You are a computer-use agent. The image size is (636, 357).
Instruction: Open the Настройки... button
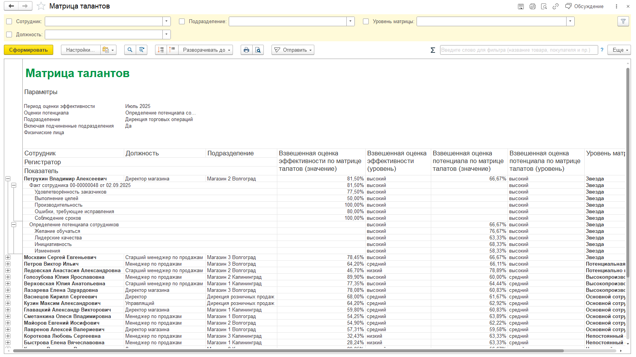(80, 50)
